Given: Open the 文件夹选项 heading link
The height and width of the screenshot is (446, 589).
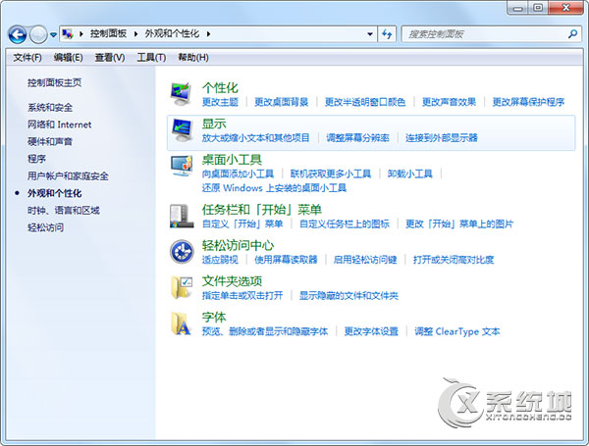Looking at the screenshot, I should coord(232,281).
